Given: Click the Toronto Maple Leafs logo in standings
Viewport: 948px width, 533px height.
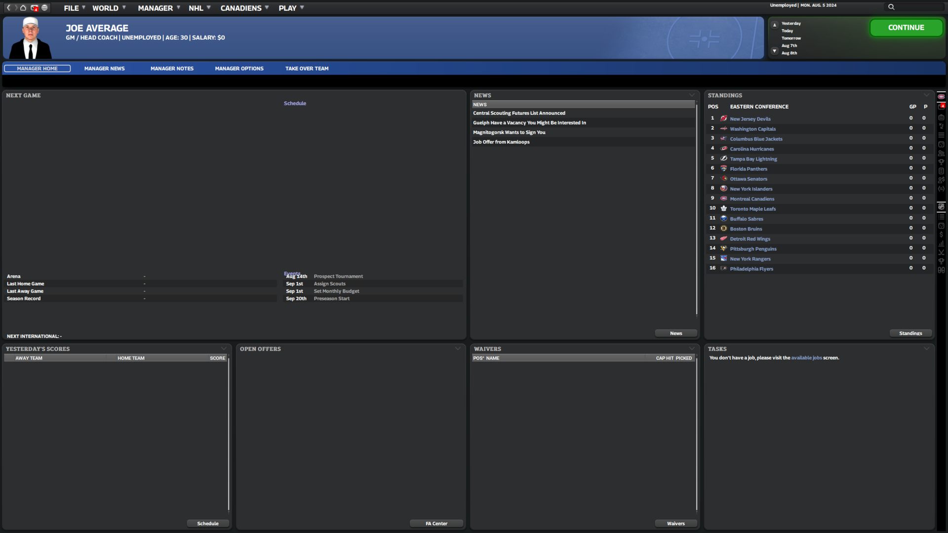Looking at the screenshot, I should tap(723, 208).
